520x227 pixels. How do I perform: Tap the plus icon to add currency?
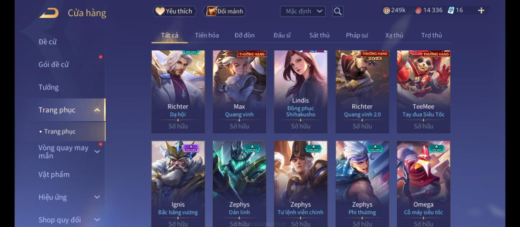click(x=481, y=11)
